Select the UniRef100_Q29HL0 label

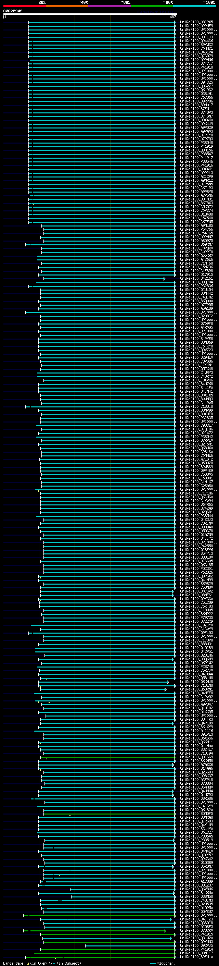pos(196,358)
